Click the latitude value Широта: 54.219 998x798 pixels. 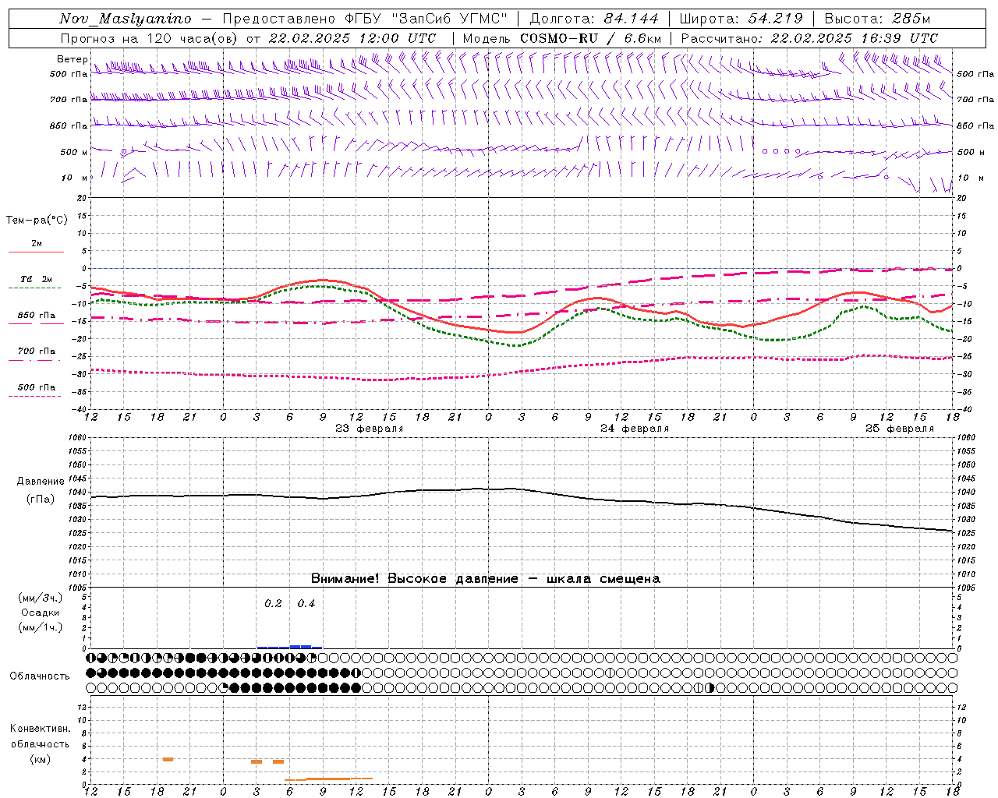(741, 19)
